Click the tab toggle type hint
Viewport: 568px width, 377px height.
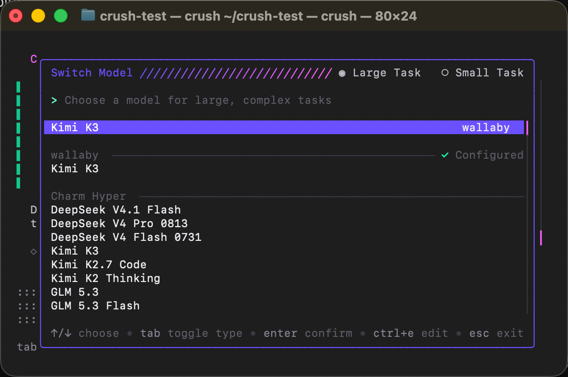pos(191,333)
